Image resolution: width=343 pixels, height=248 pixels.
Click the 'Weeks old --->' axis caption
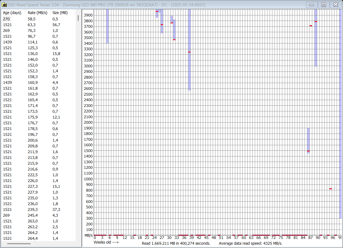click(106, 242)
